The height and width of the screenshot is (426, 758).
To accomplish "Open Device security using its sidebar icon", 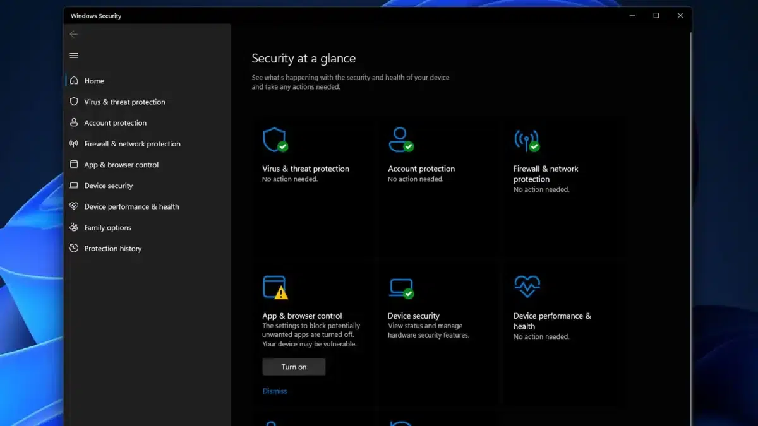I will (74, 186).
